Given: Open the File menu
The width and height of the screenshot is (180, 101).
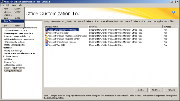Looking at the screenshot, I should point(3,5).
